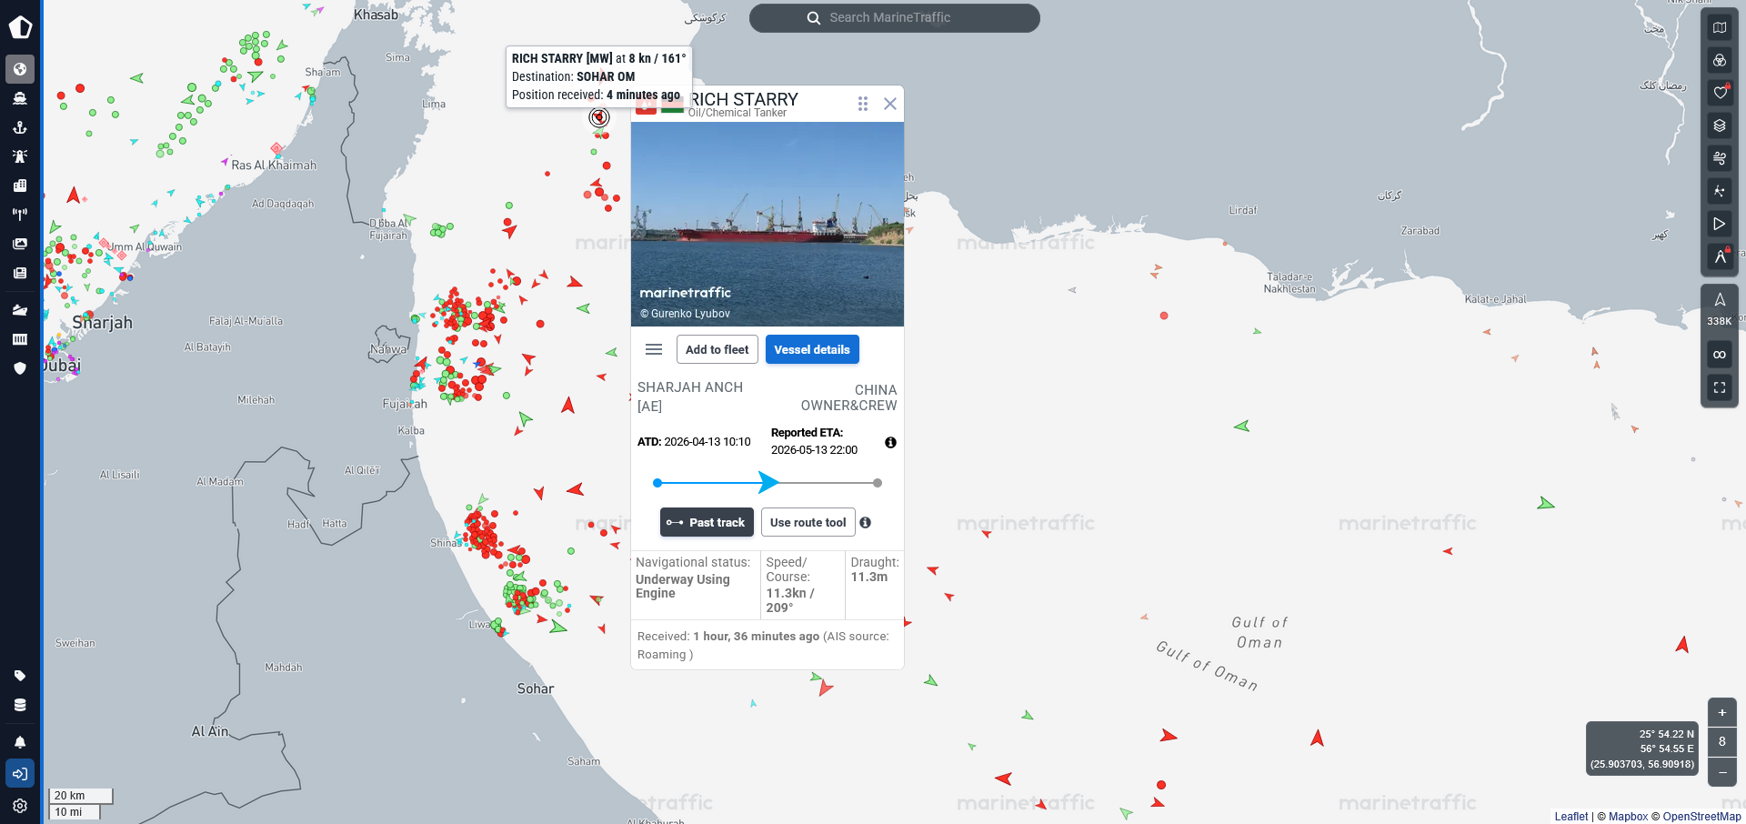Click the Underway Using Engine status

click(x=683, y=587)
